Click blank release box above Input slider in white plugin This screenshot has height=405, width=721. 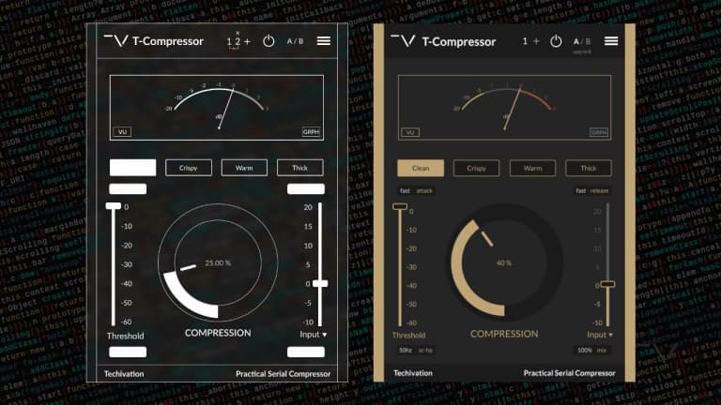(x=306, y=188)
